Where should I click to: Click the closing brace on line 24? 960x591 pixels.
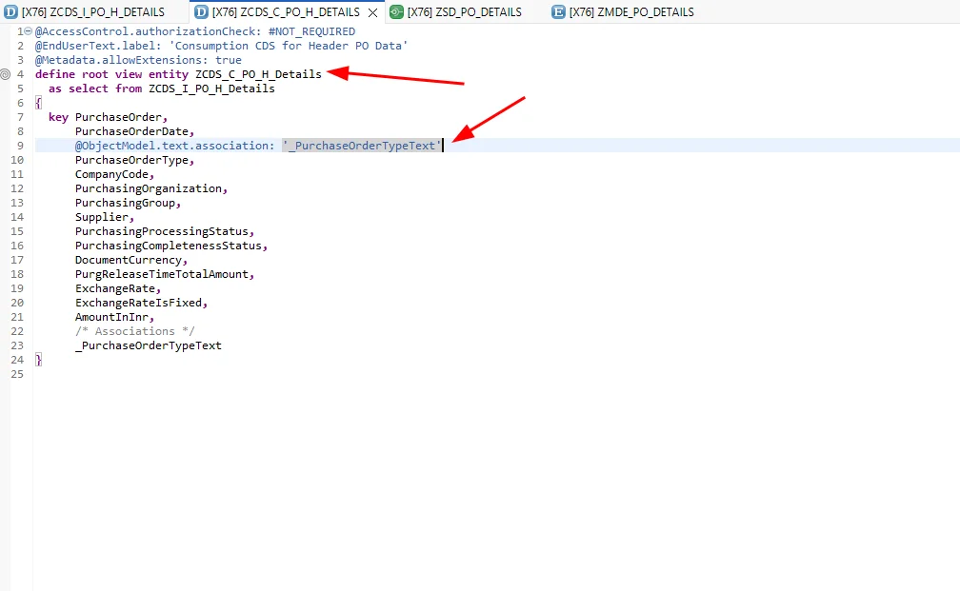(x=38, y=360)
